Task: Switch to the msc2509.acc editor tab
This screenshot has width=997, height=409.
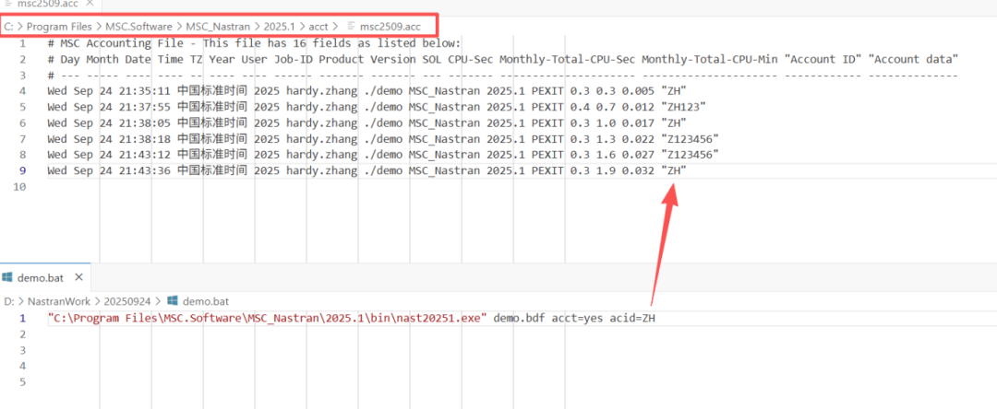Action: (50, 3)
